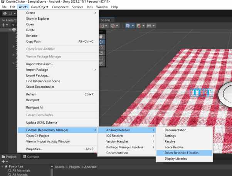The image size is (232, 176).
Task: Open the grid snapping dropdown arrow
Action: 143,26
